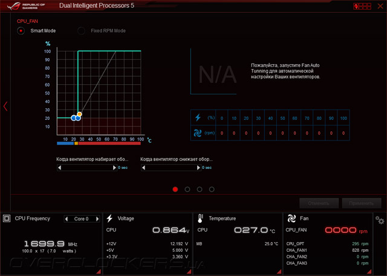387x276 pixels.
Task: Click the Отменить button
Action: coord(319,203)
